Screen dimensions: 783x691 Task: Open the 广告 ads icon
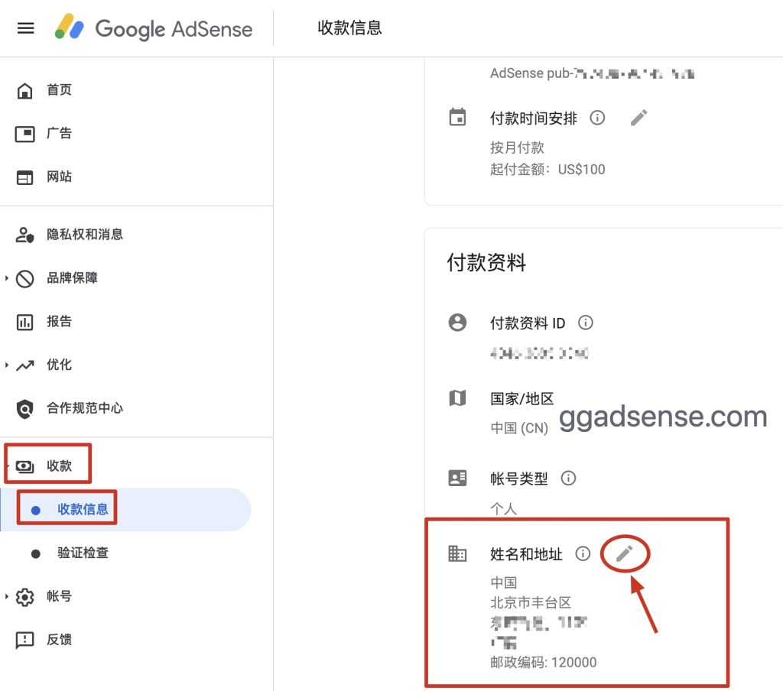(24, 134)
